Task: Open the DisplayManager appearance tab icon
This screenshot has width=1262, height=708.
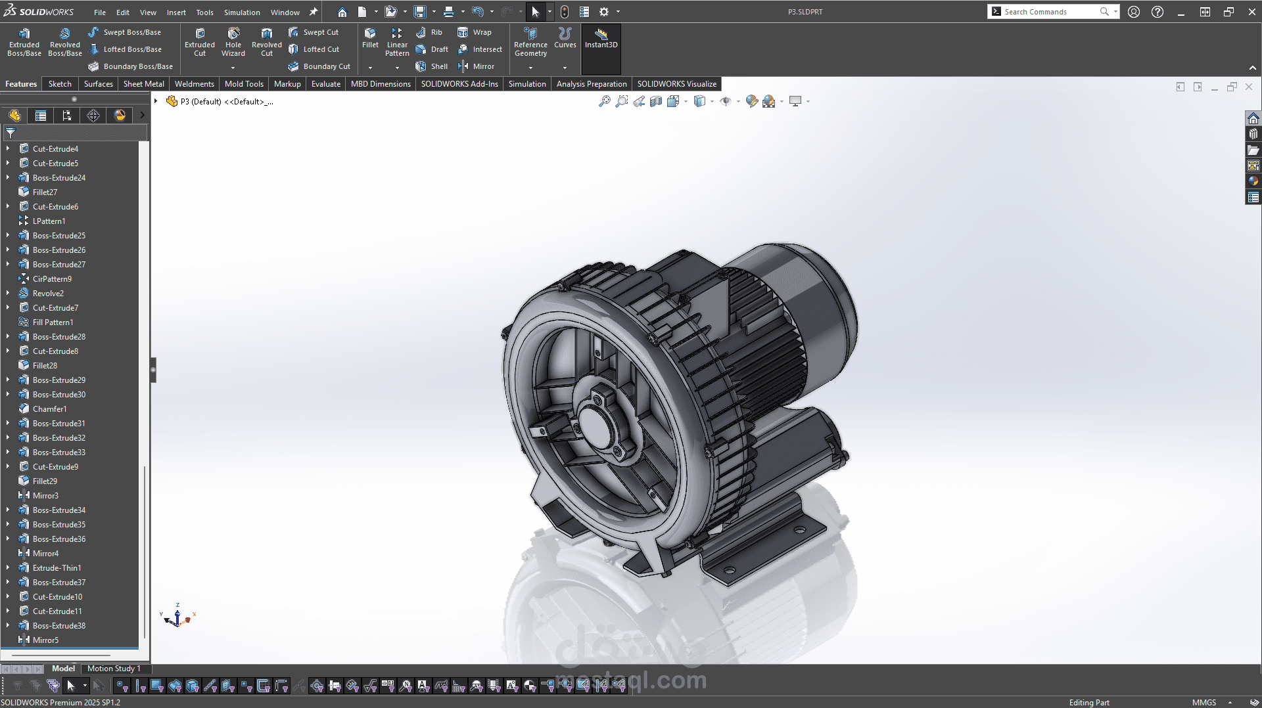Action: 120,116
